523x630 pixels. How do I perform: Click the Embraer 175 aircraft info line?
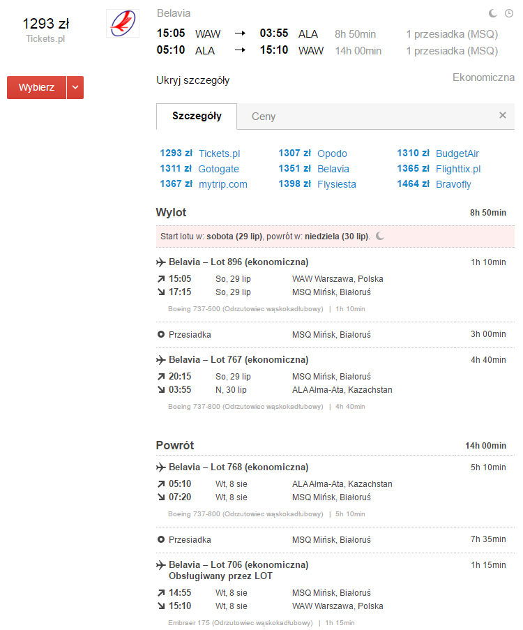coord(261,623)
